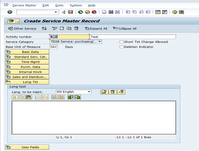Screen dimensions: 199x151
Task: Open the Help menu
Action: click(x=92, y=5)
